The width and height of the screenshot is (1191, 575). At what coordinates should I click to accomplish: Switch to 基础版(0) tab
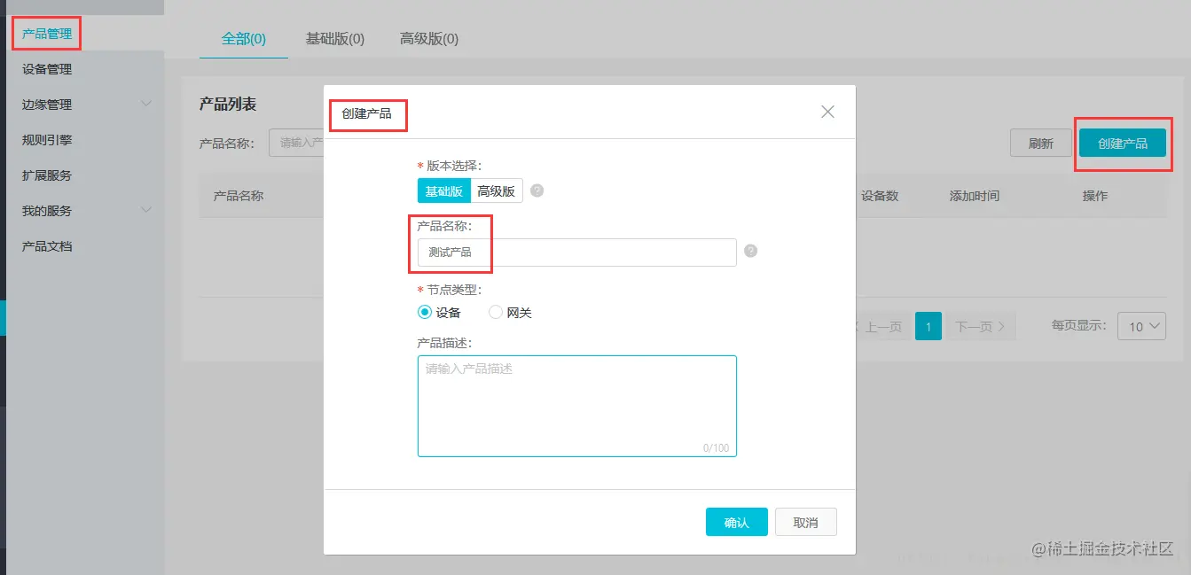(335, 39)
